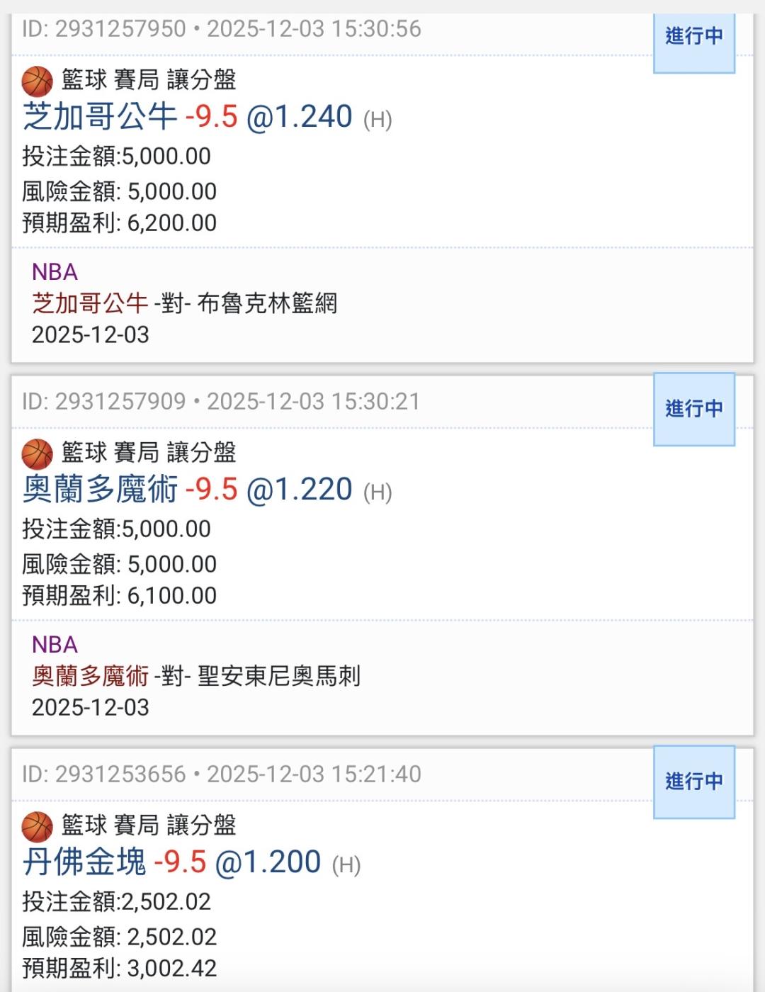Select NBA league label in Magic bet
The height and width of the screenshot is (992, 765).
(55, 645)
